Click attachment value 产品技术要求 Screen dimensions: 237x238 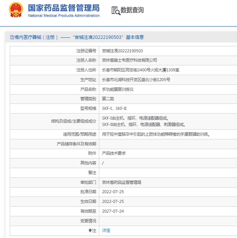click(x=114, y=153)
